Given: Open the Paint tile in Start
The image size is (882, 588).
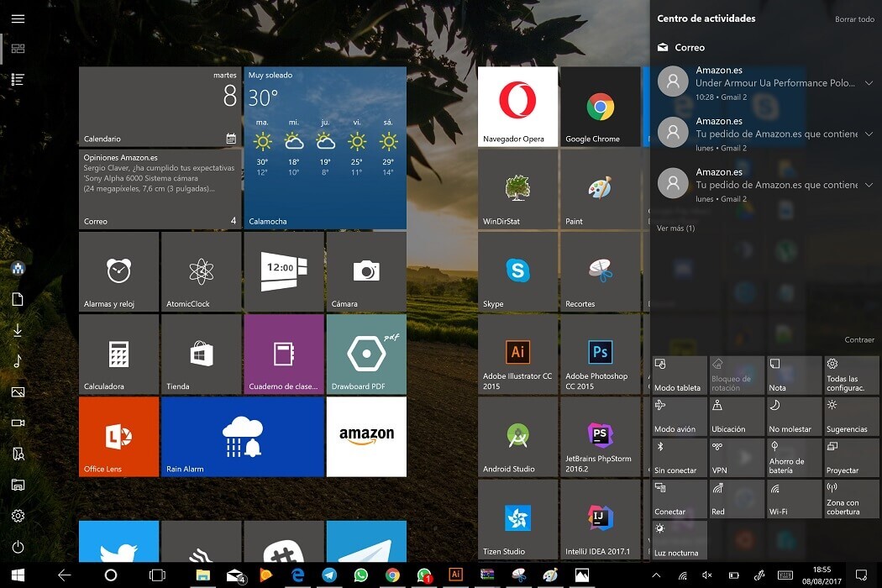Looking at the screenshot, I should pyautogui.click(x=601, y=190).
